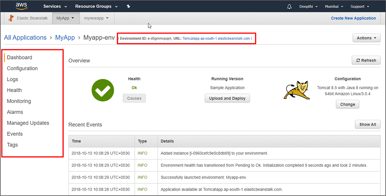The width and height of the screenshot is (386, 196).
Task: Expand the Mumbai region selector
Action: click(x=334, y=6)
